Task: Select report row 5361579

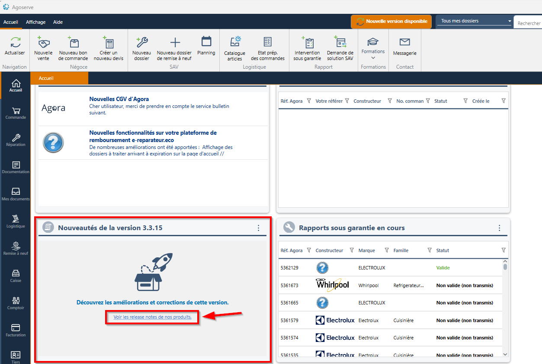Action: pyautogui.click(x=391, y=320)
